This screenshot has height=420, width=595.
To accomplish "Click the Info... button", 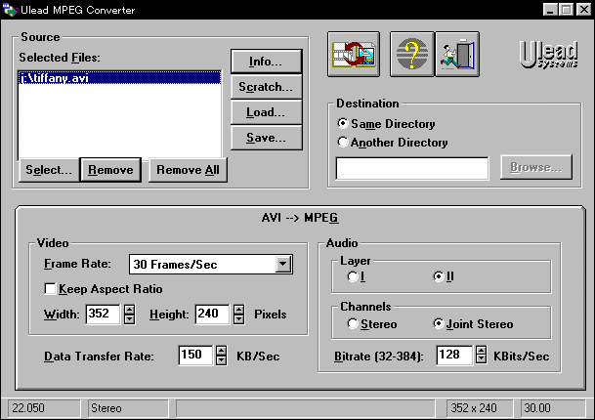I will (266, 62).
